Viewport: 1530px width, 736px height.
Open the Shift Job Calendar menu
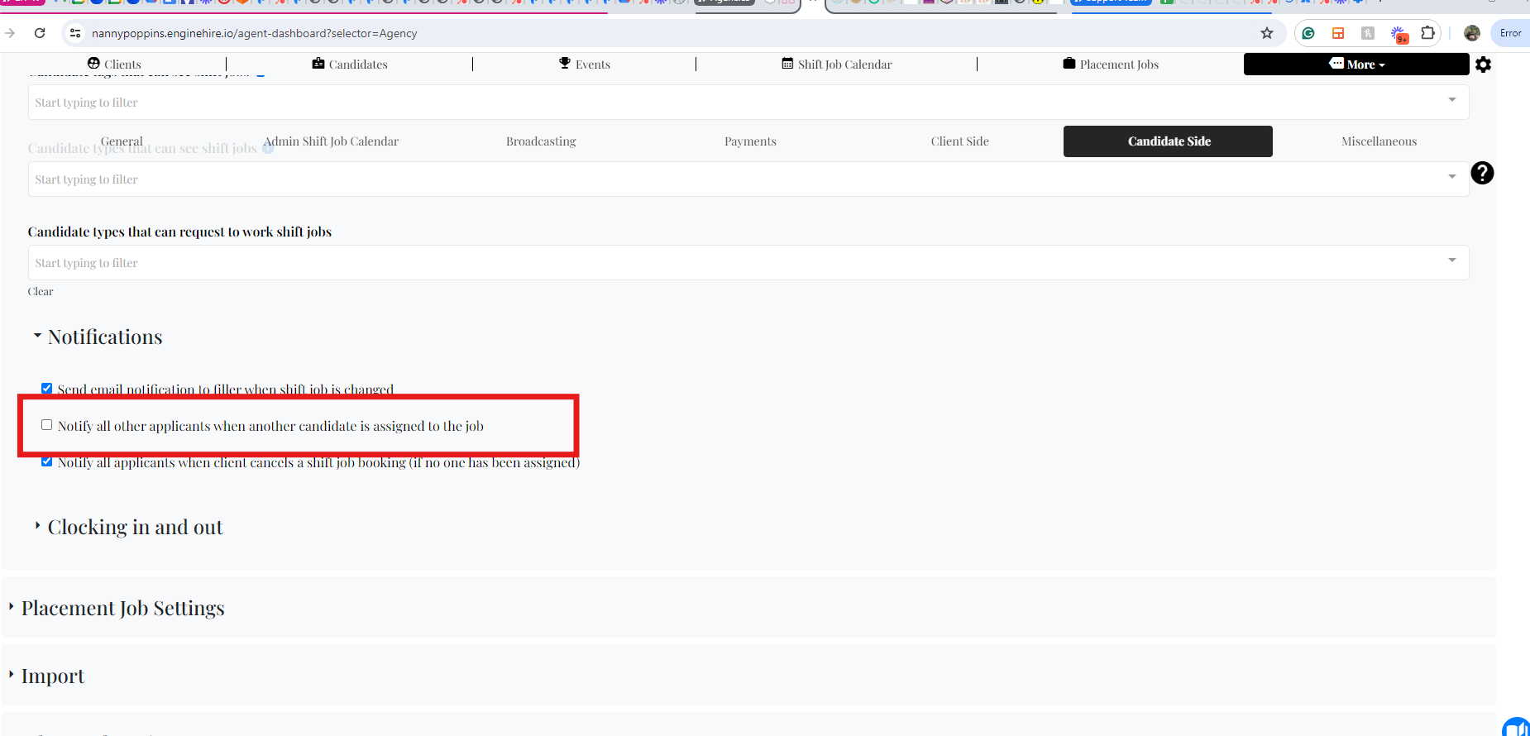[x=837, y=65]
